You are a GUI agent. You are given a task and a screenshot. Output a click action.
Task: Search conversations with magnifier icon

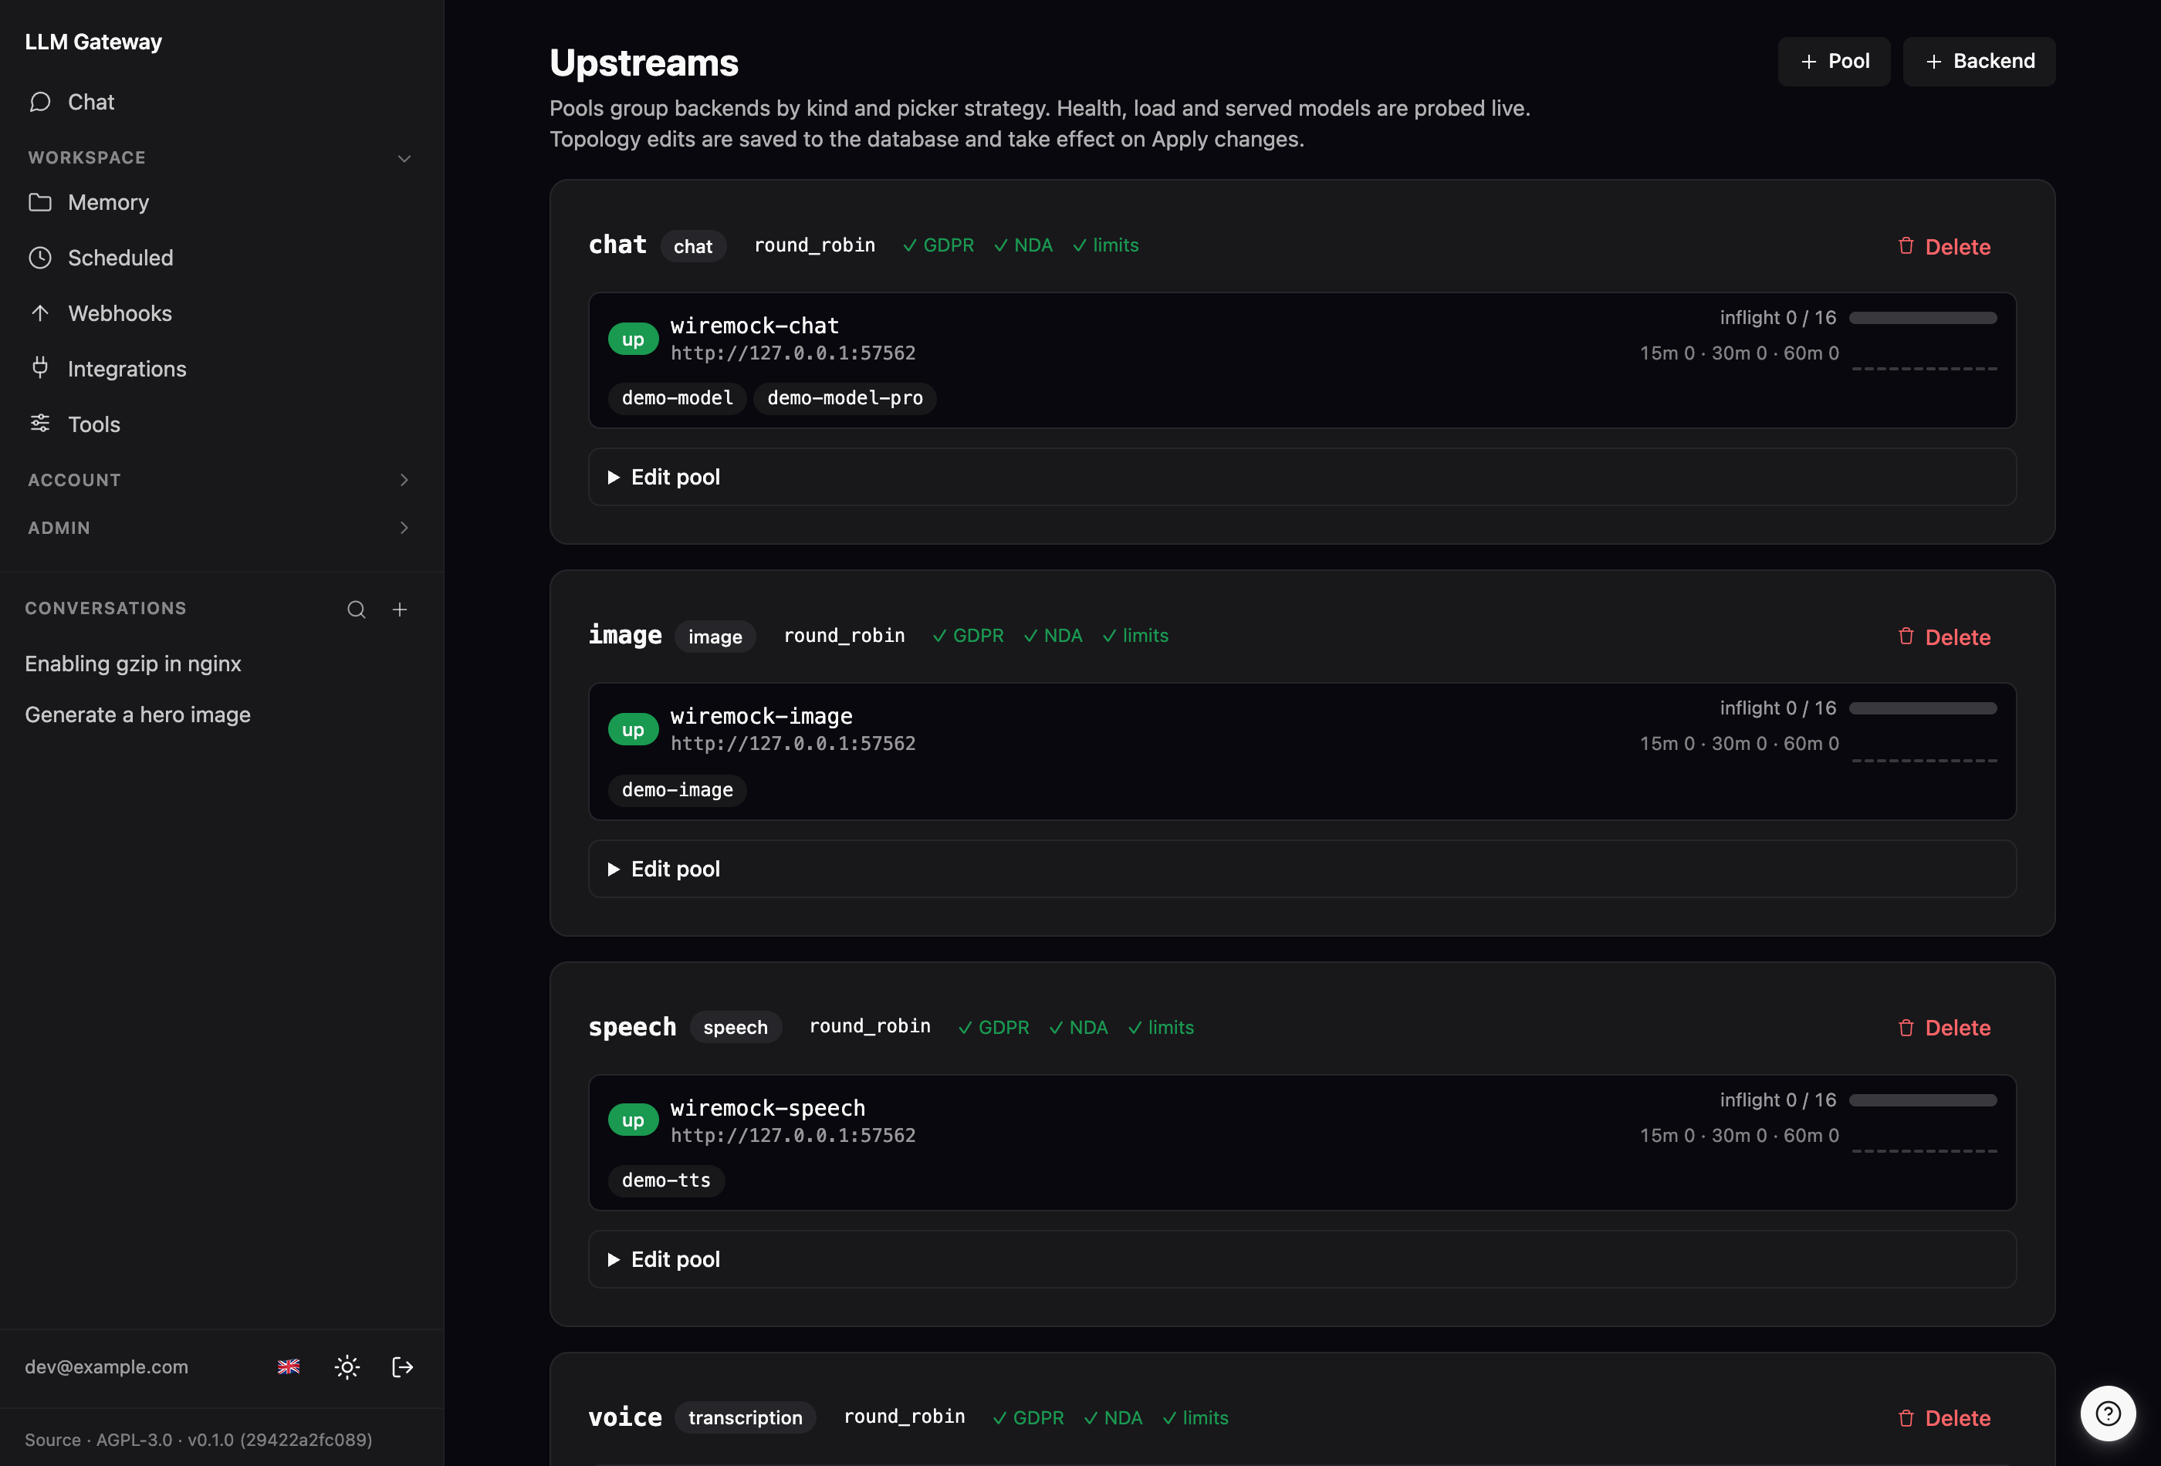(x=356, y=609)
